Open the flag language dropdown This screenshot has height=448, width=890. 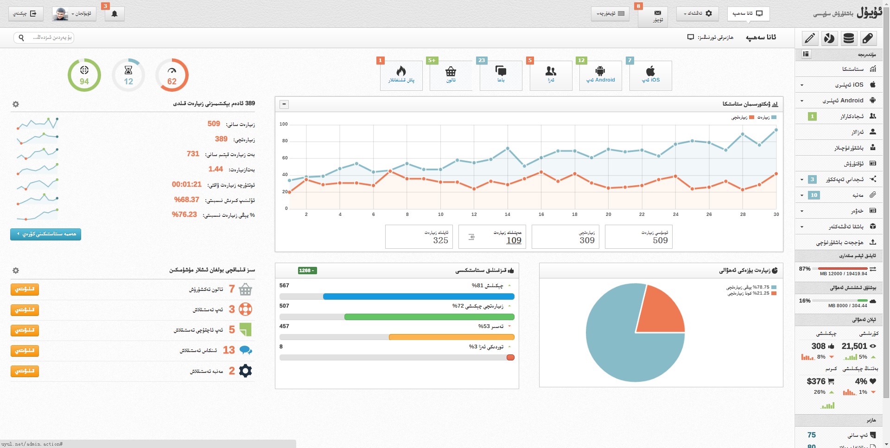pyautogui.click(x=610, y=14)
